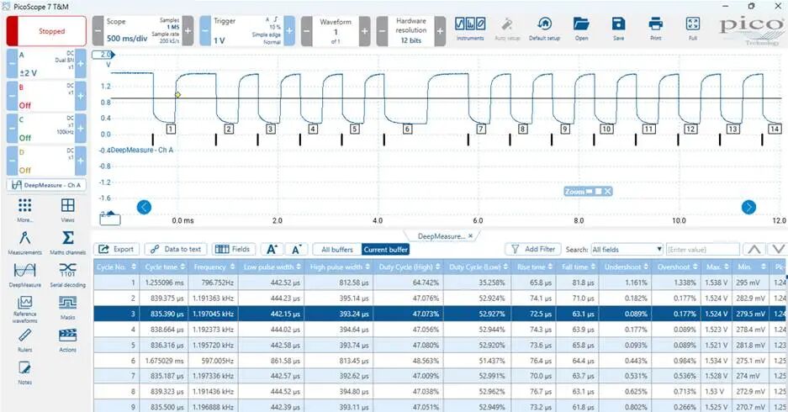Click DeepMeasure - Ch A channel button
The height and width of the screenshot is (412, 788).
[46, 185]
